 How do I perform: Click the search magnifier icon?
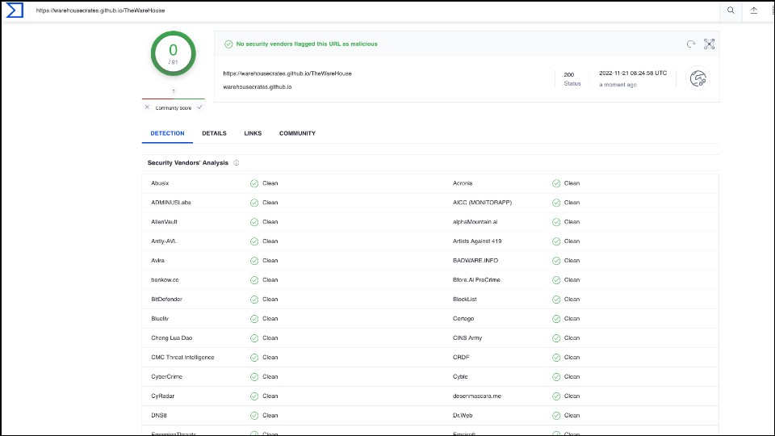[x=731, y=10]
